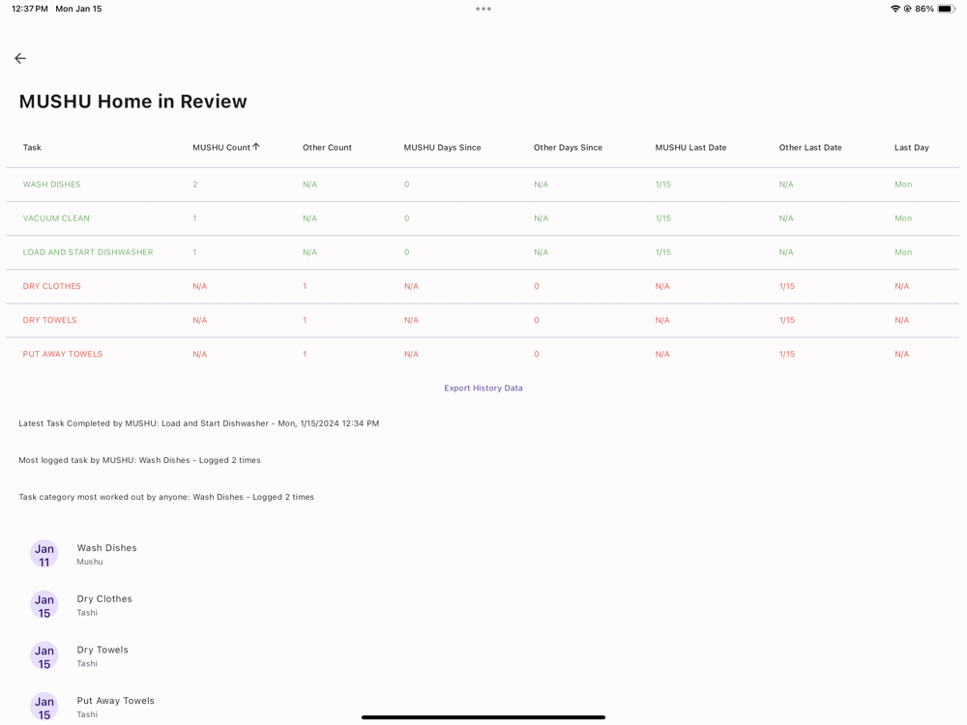
Task: Open Wash Dishes history entry by Mushu
Action: point(106,554)
